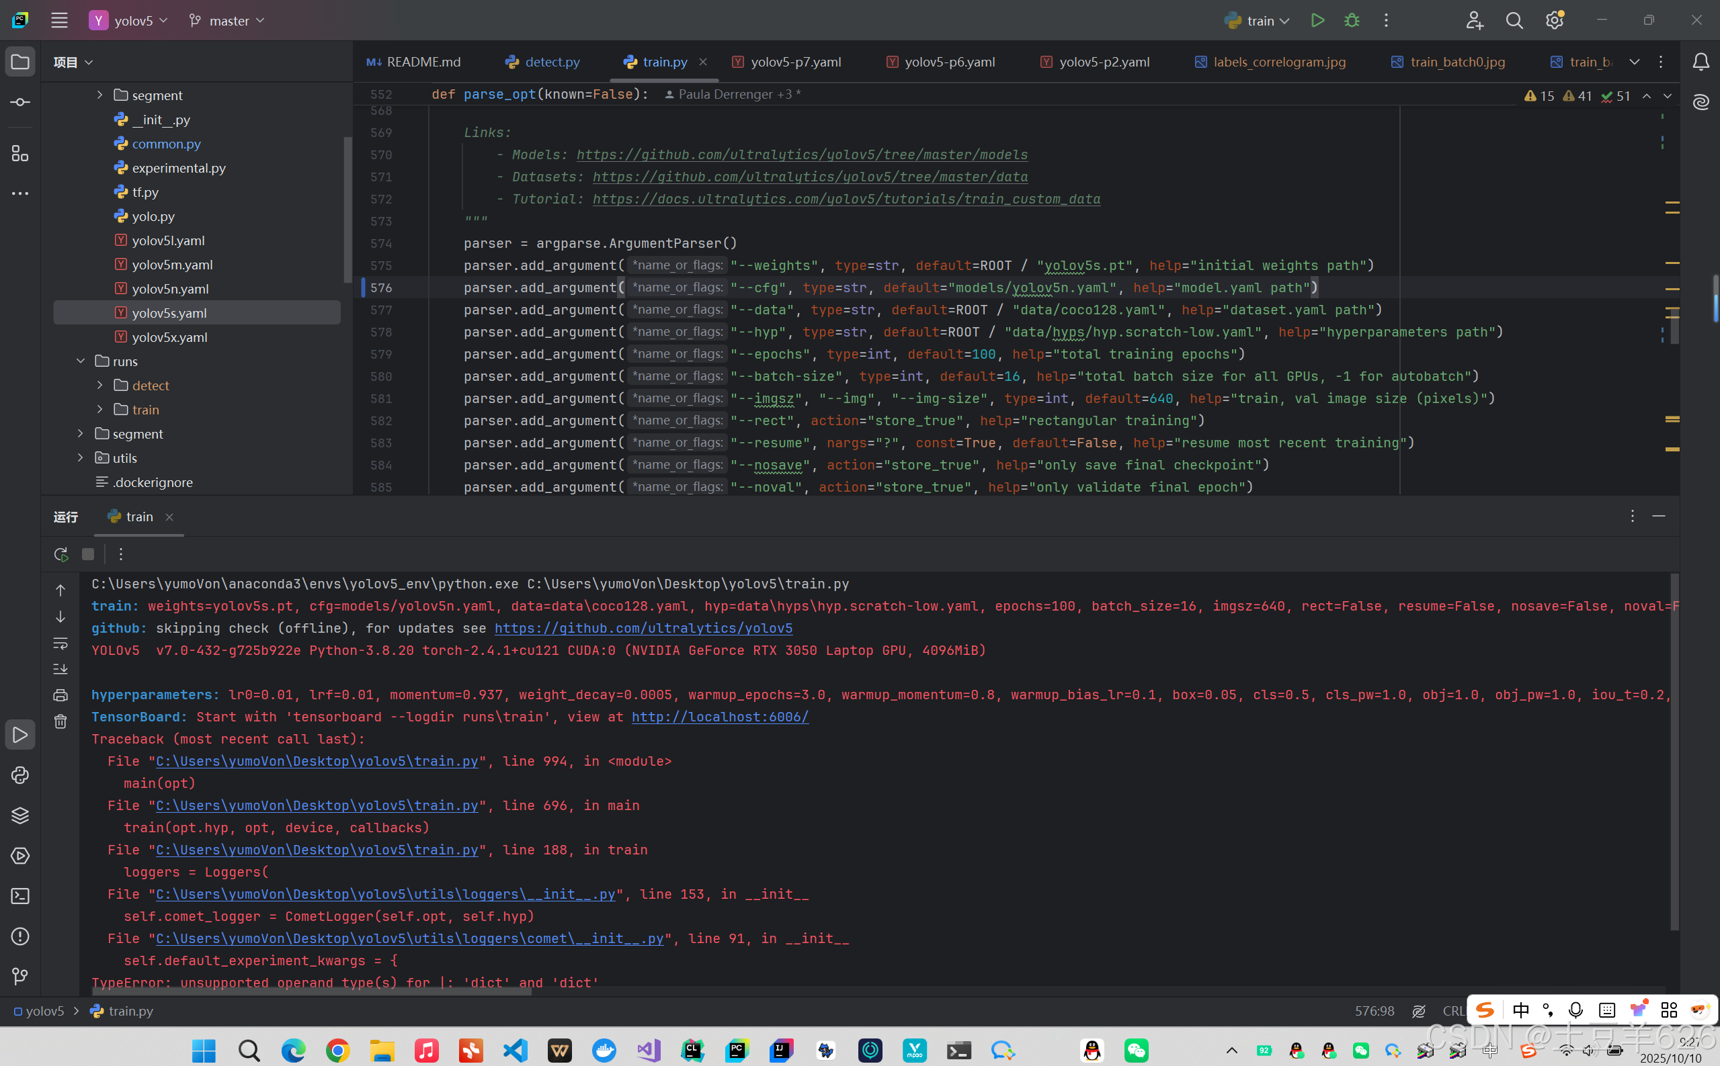Open Settings via the gear icon
Screen dimensions: 1720x1066
[1553, 20]
